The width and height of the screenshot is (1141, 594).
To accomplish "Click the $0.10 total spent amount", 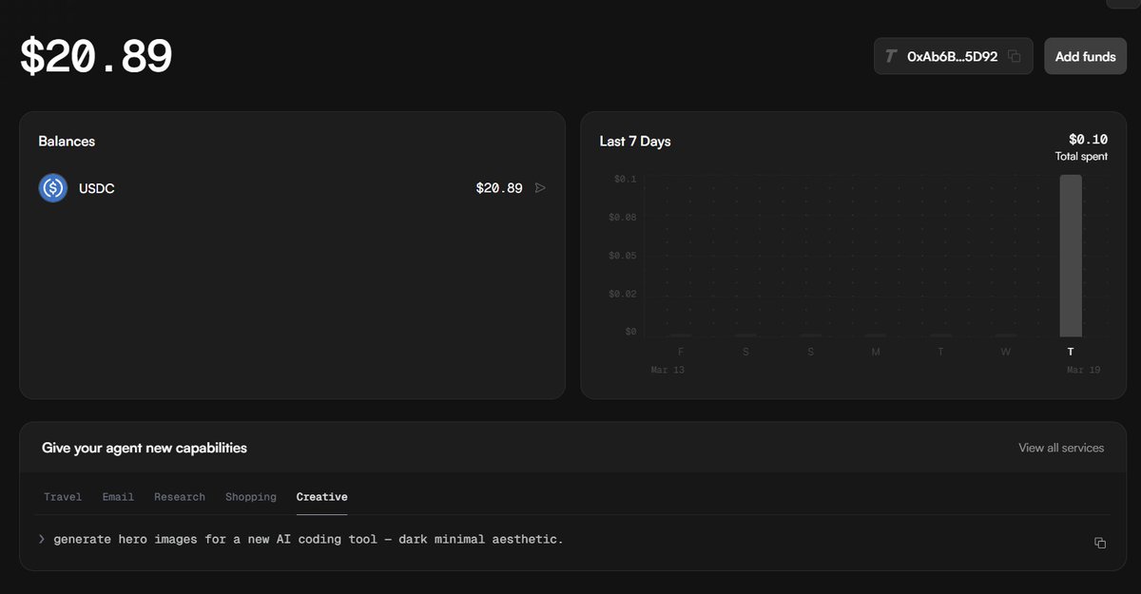I will (1088, 139).
